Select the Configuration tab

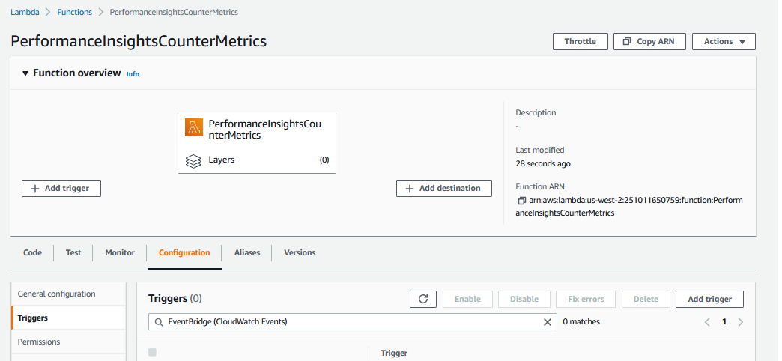(x=184, y=253)
